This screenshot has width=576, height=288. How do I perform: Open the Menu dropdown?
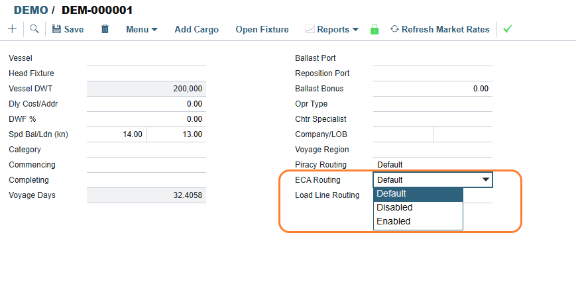pos(141,29)
